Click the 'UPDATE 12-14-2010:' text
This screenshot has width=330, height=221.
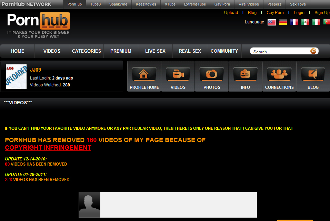(x=26, y=159)
